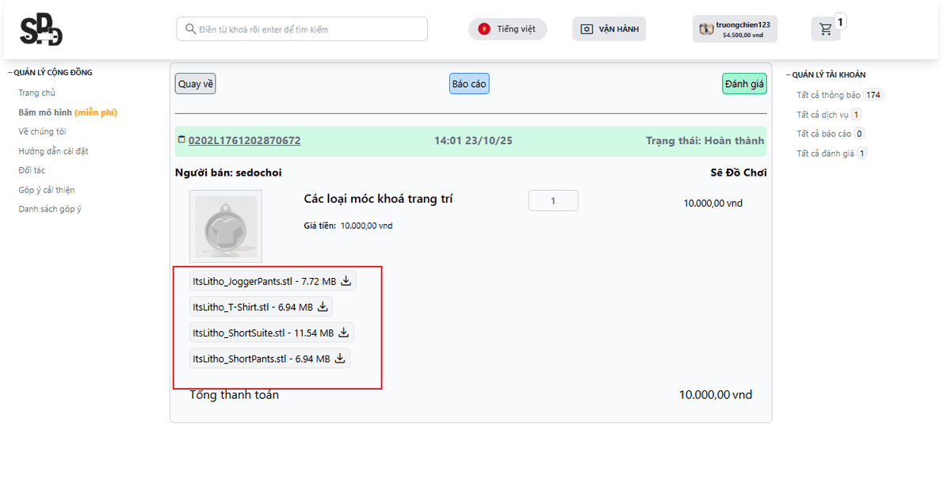Go to Trang chủ in sidebar
The width and height of the screenshot is (951, 483).
coord(36,93)
